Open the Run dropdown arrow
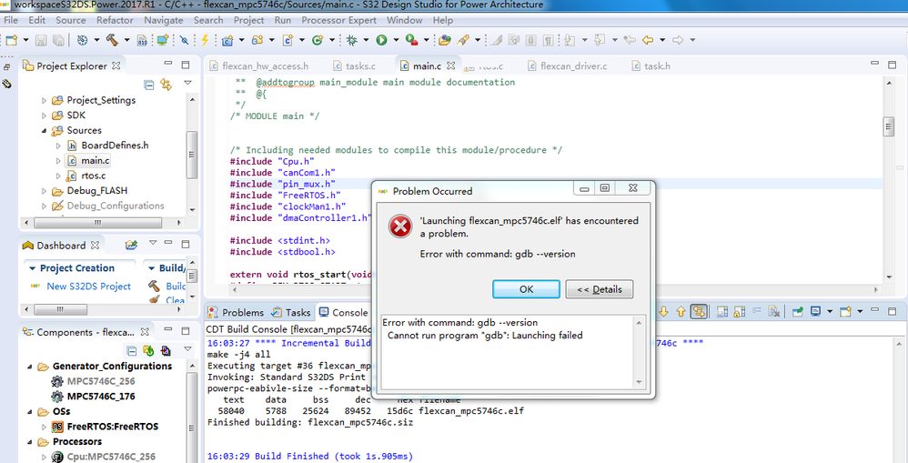The height and width of the screenshot is (463, 908). (396, 40)
